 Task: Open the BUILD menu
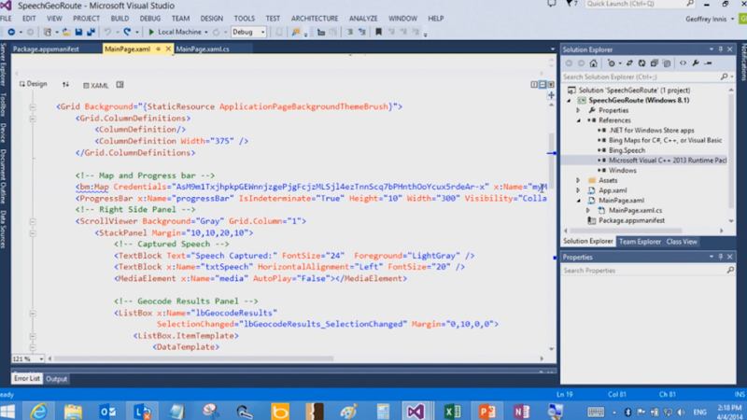pos(120,19)
